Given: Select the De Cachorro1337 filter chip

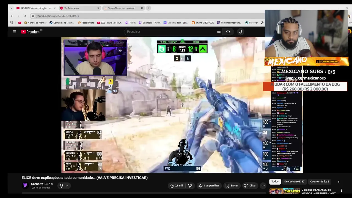Looking at the screenshot, I should [294, 182].
